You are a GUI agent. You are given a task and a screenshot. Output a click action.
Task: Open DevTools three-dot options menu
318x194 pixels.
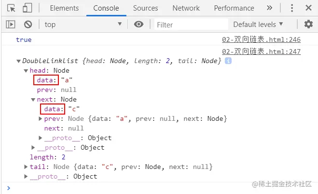point(291,8)
